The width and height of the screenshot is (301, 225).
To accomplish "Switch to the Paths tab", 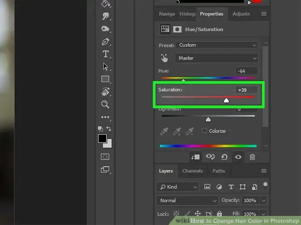I will tap(219, 171).
